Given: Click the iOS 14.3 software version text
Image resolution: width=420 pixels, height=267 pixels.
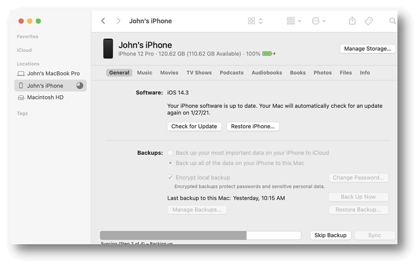Looking at the screenshot, I should [178, 93].
